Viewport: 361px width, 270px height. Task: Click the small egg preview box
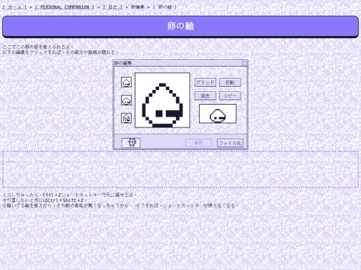coord(217,113)
